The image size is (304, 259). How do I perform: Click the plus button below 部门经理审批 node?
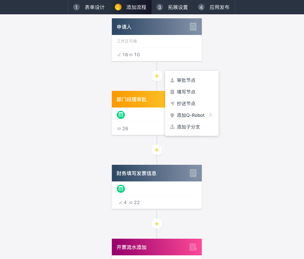click(157, 150)
